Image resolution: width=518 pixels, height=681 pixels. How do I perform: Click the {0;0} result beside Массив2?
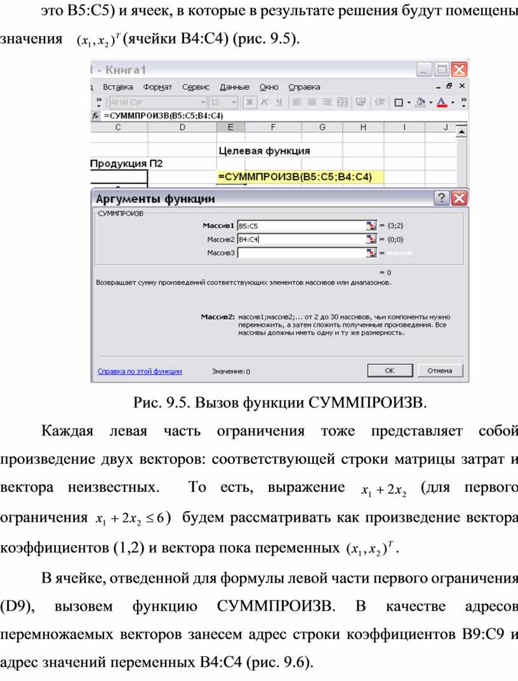click(x=395, y=239)
